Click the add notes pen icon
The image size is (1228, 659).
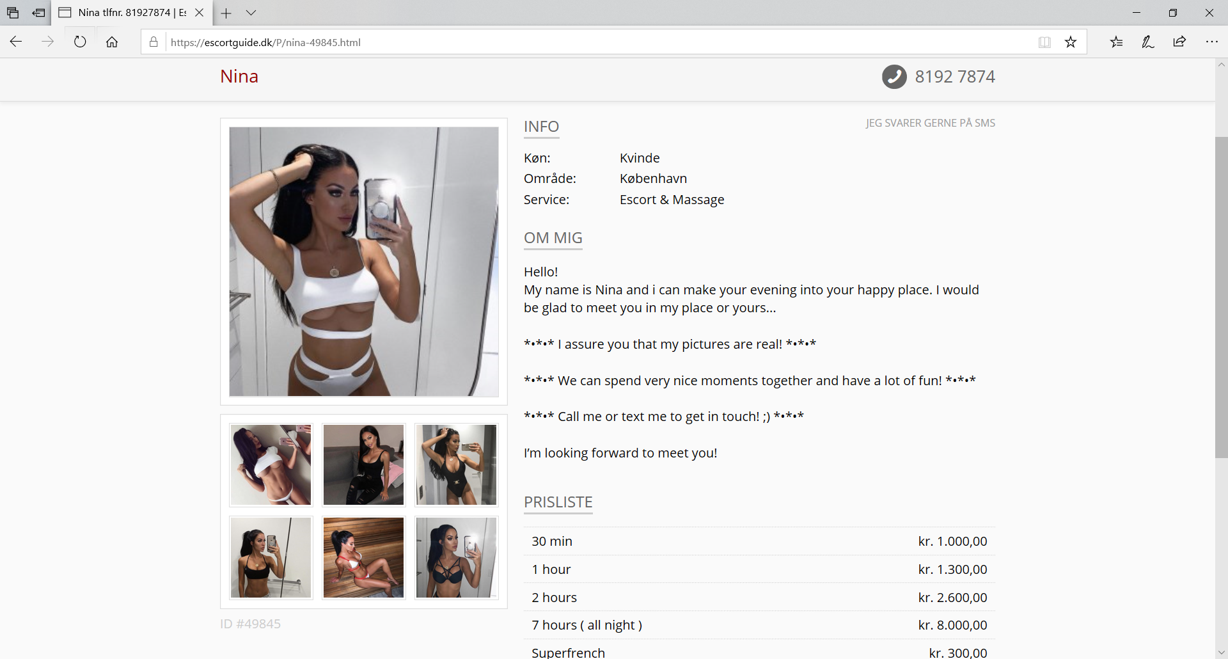(1148, 42)
